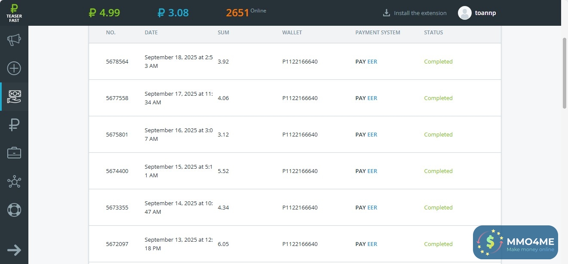This screenshot has height=264, width=568.
Task: Expand the sidebar with the arrow icon
Action: [14, 250]
